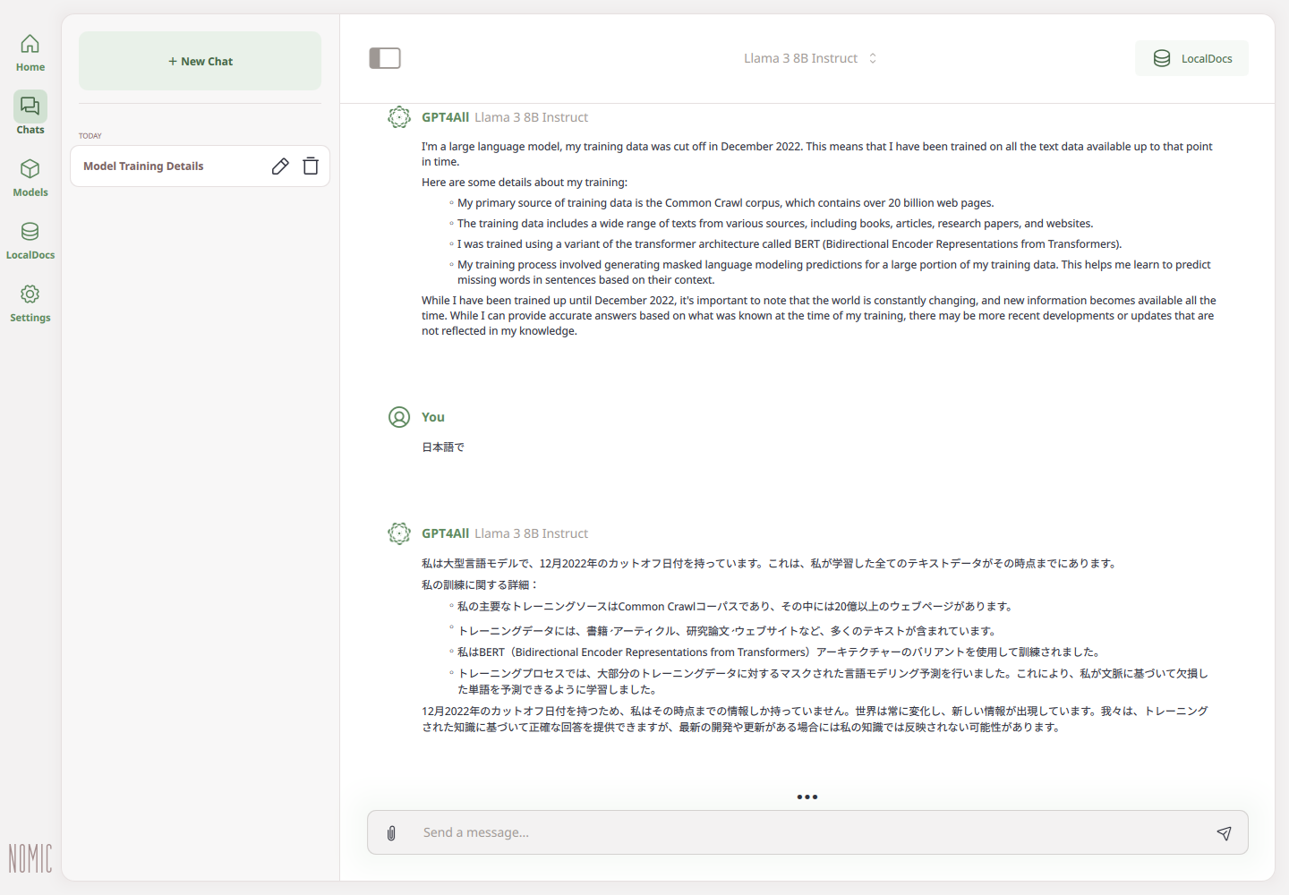Focus the Send a message input field
This screenshot has width=1289, height=895.
[x=807, y=832]
